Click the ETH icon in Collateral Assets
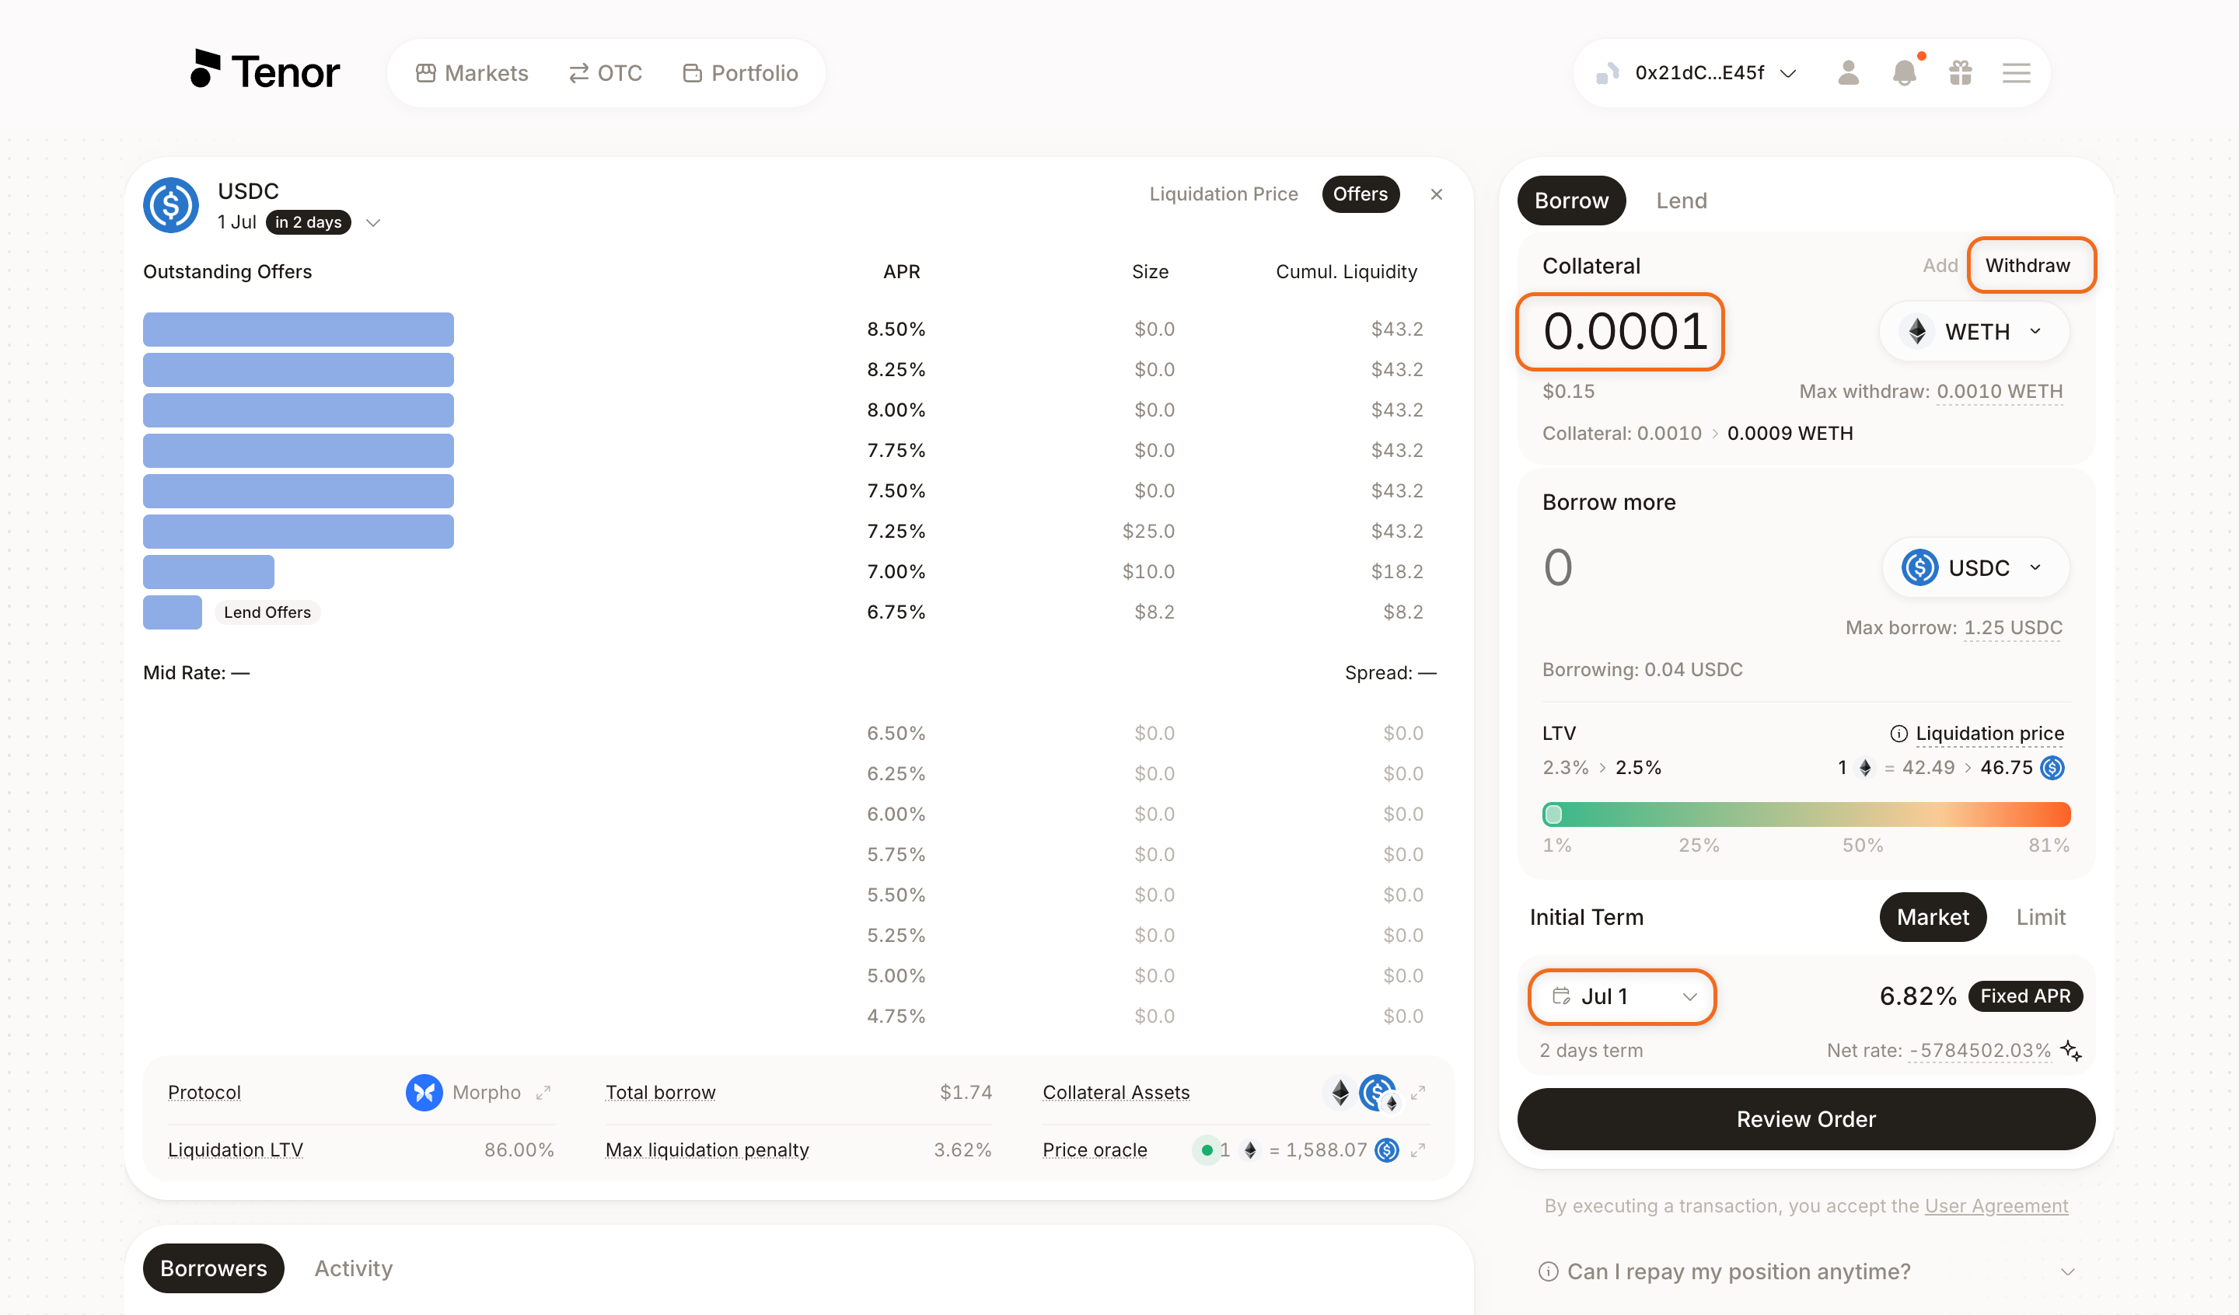 click(1340, 1092)
